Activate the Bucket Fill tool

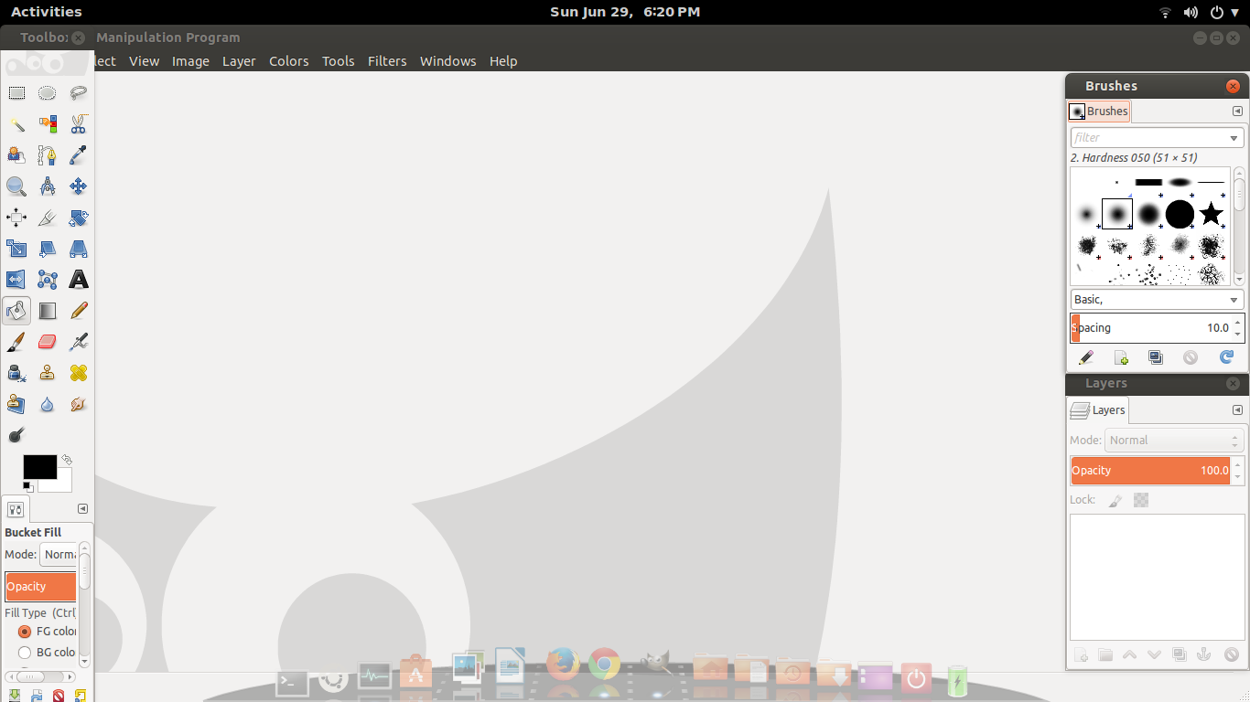[x=16, y=311]
